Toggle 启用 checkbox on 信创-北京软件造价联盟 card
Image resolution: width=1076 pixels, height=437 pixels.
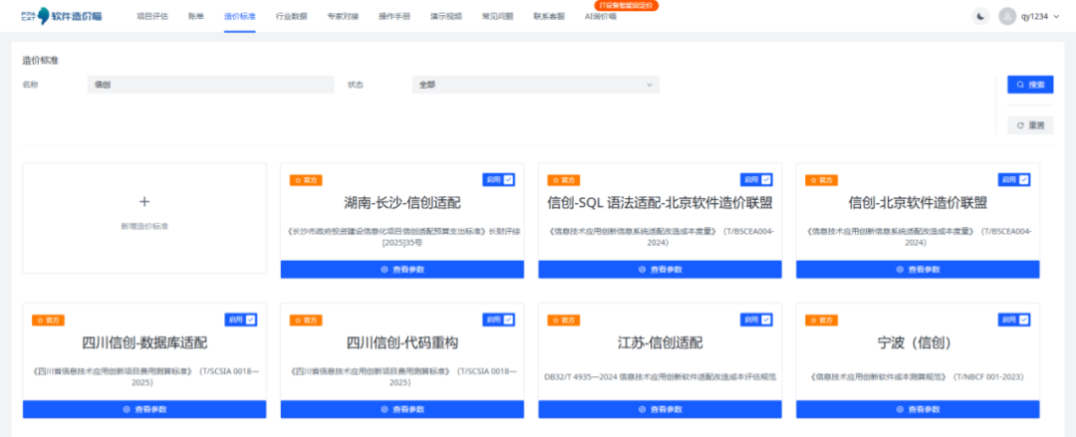(1024, 180)
